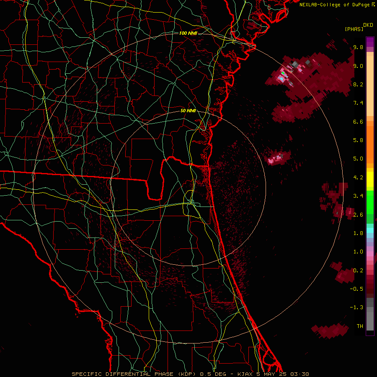Image resolution: width=377 pixels, height=377 pixels.
Task: Click the 0.2 color scale value
Action: (x=358, y=271)
